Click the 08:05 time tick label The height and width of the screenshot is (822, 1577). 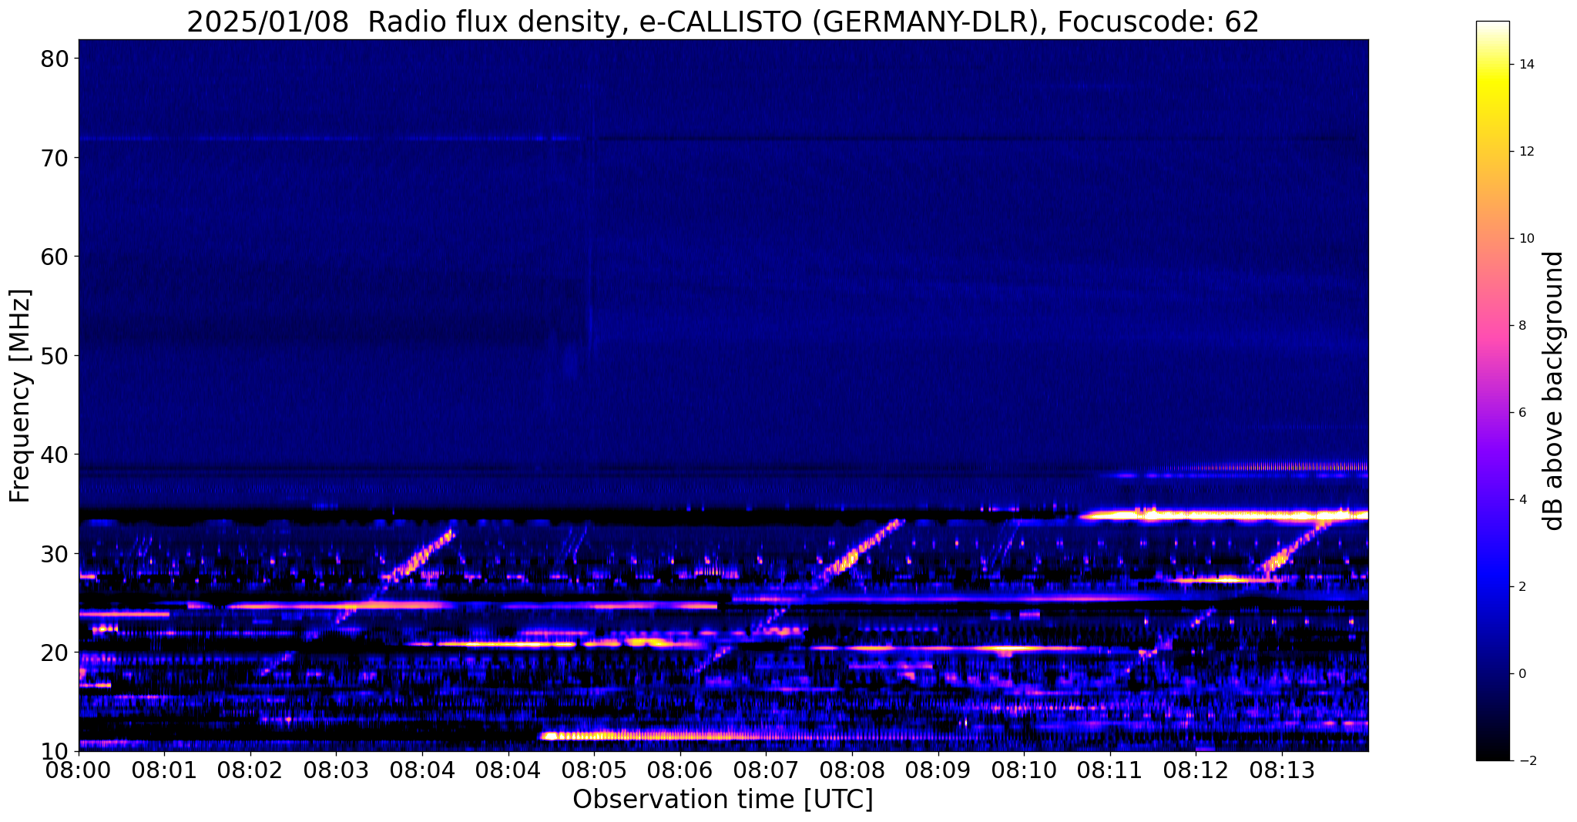tap(594, 770)
